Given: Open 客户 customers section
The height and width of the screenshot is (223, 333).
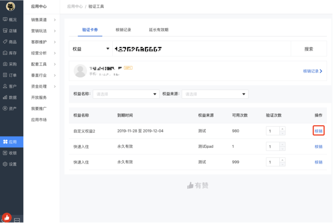Looking at the screenshot, I should point(10,86).
